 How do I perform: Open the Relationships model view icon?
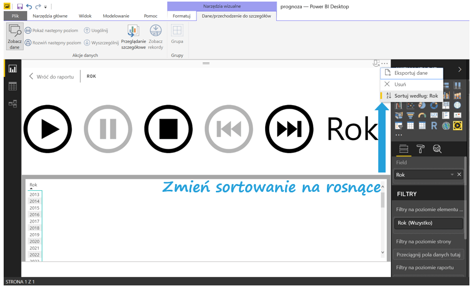pos(13,104)
